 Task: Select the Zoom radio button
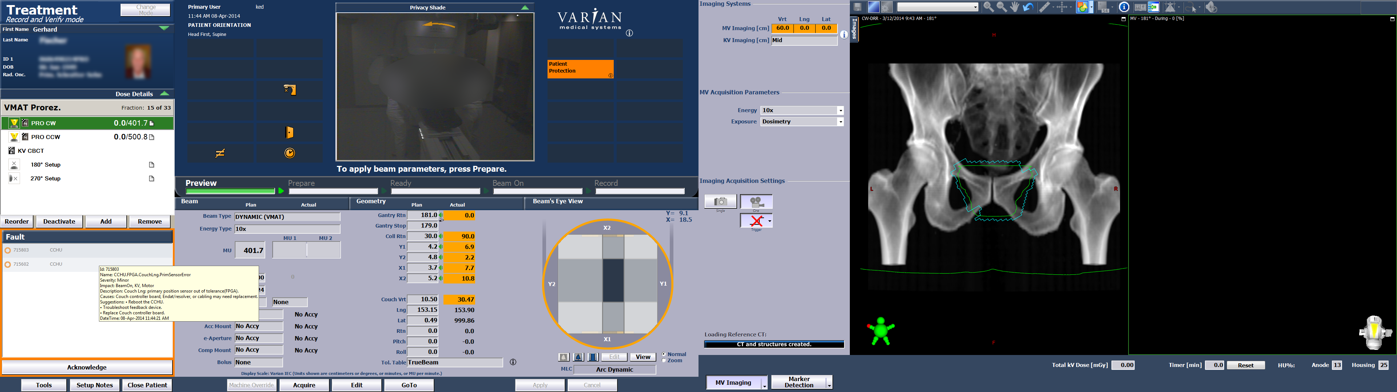click(x=664, y=360)
